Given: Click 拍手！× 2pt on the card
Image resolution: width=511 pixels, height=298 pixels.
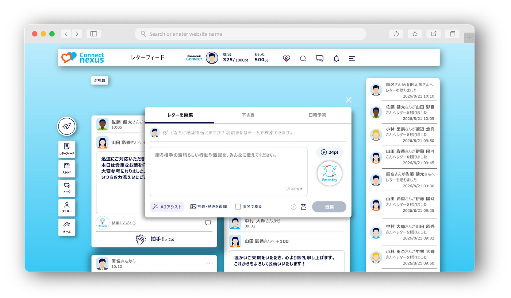Looking at the screenshot, I should 155,239.
